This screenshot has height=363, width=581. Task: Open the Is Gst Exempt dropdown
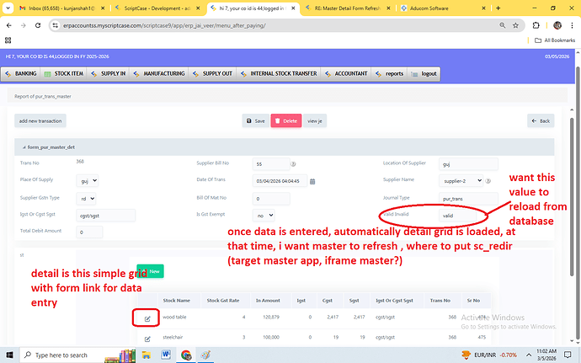(x=264, y=215)
